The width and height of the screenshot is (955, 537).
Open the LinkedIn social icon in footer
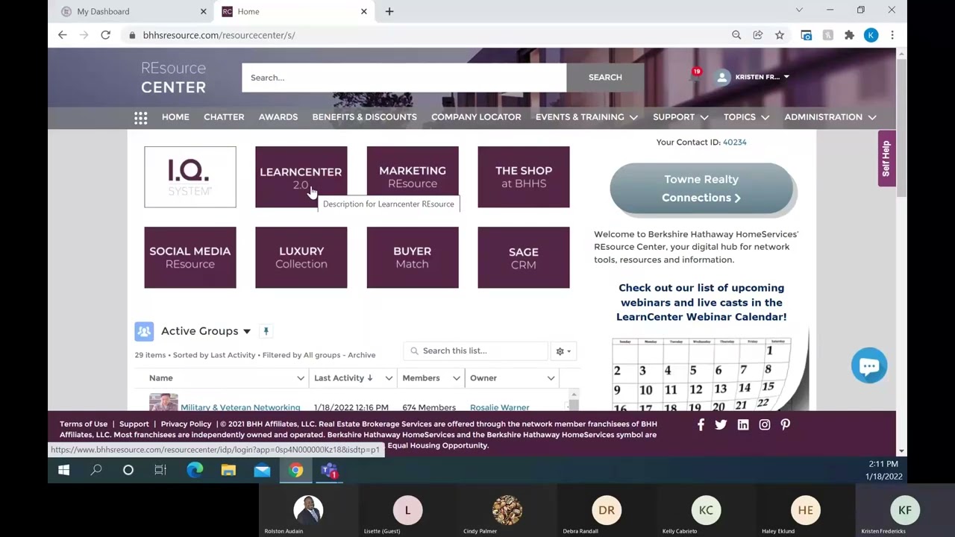[743, 424]
